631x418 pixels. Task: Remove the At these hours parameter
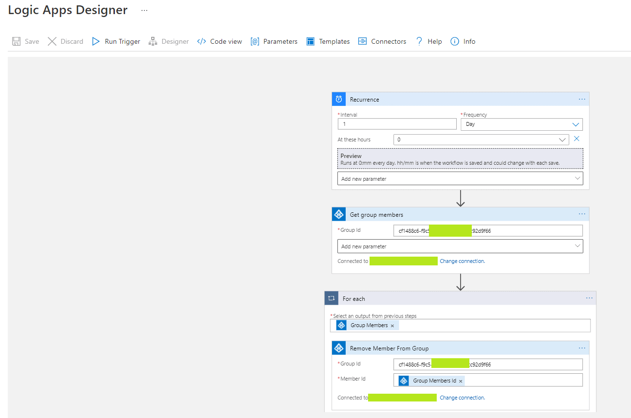pyautogui.click(x=576, y=139)
